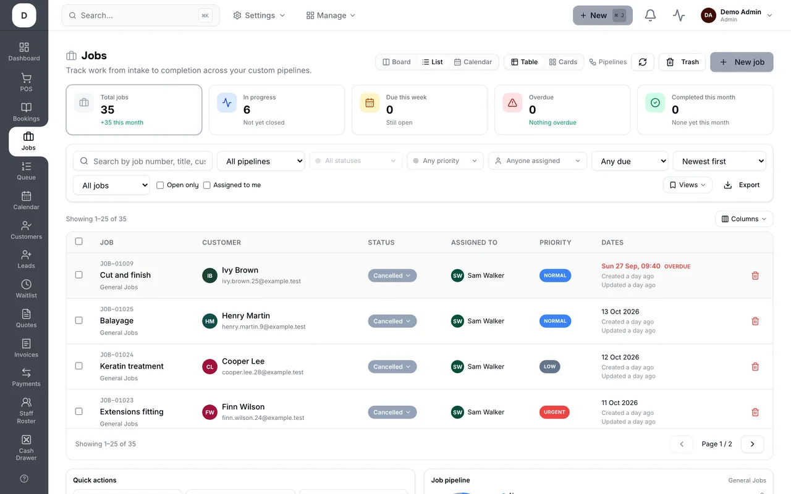This screenshot has height=494, width=791.
Task: Open the Queue sidebar item
Action: 26,170
